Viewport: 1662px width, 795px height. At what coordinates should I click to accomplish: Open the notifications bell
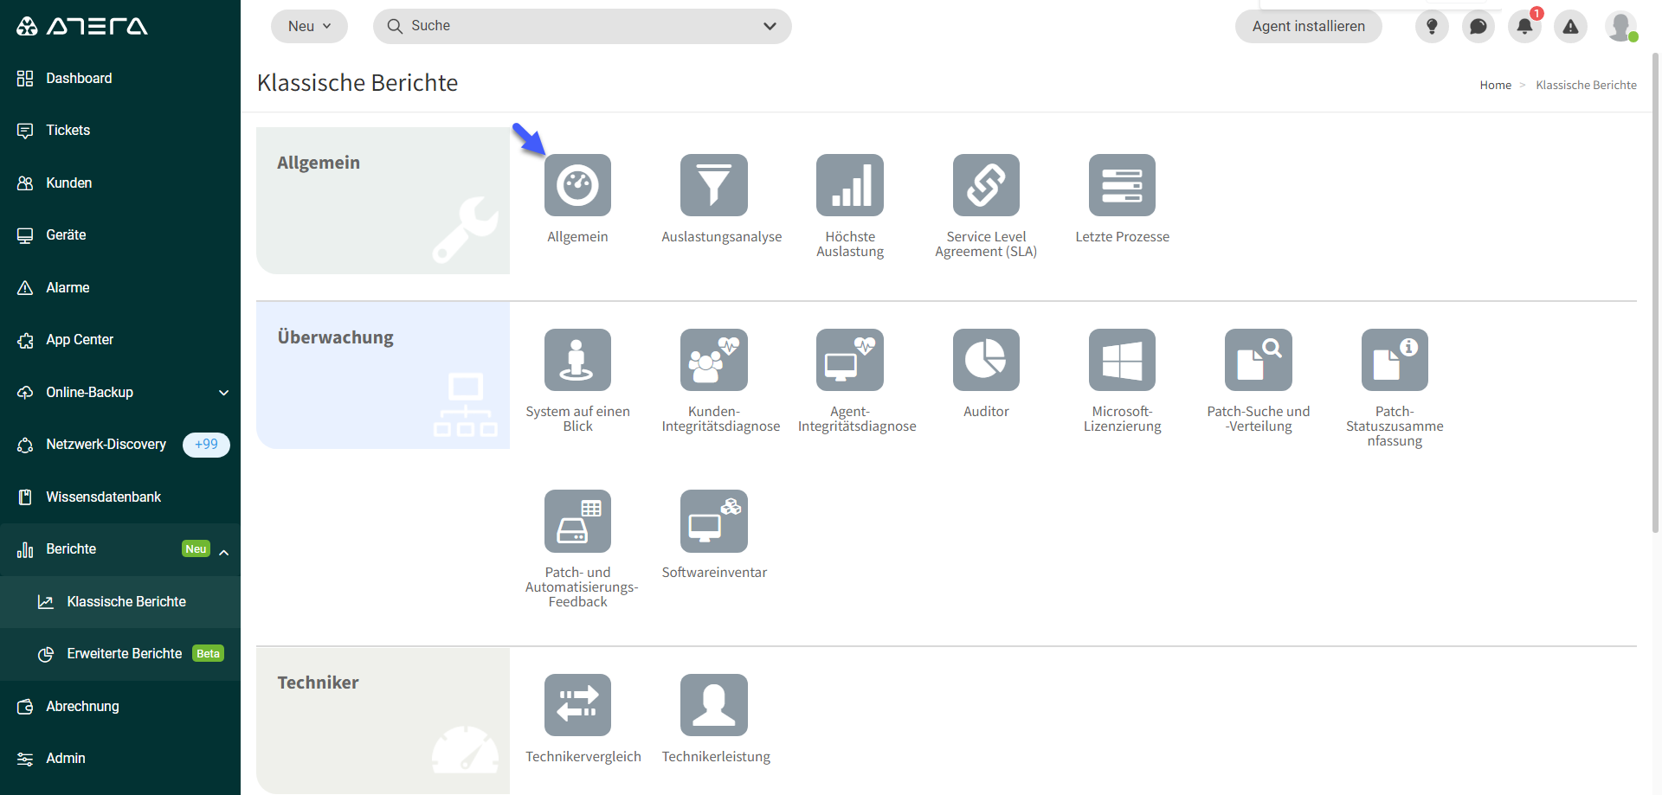tap(1524, 27)
